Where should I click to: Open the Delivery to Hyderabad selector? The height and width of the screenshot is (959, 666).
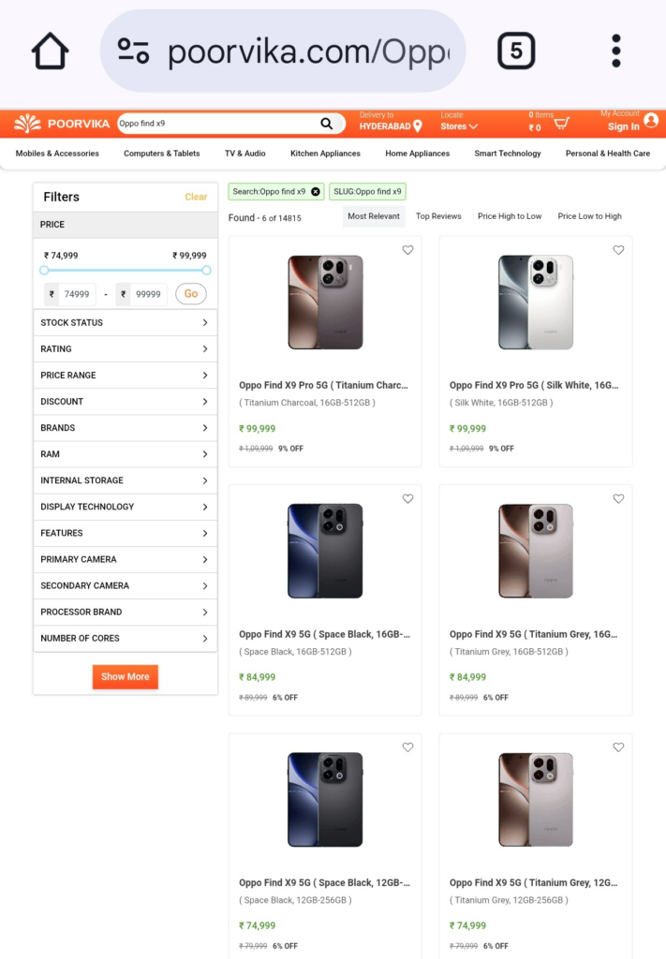(387, 125)
